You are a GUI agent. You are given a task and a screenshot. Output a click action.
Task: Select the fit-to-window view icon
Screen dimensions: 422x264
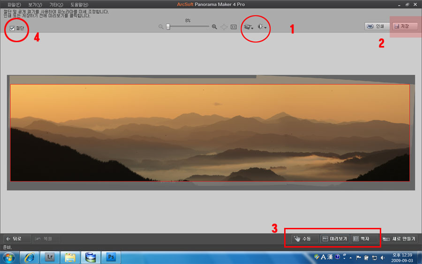point(224,27)
